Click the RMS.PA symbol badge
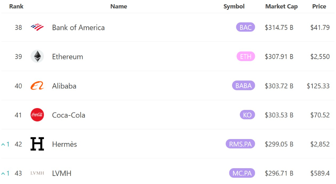This screenshot has width=336, height=184. pyautogui.click(x=240, y=144)
